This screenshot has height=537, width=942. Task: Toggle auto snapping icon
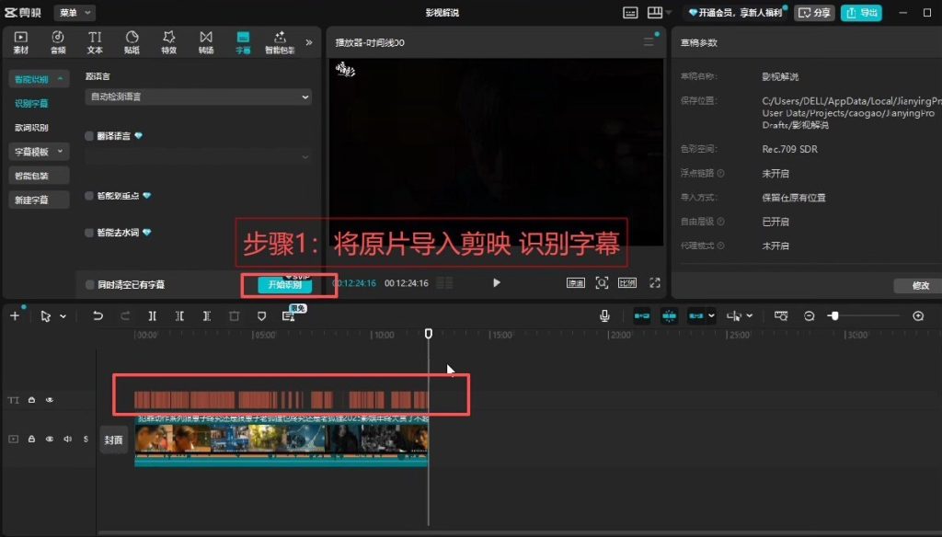click(669, 316)
